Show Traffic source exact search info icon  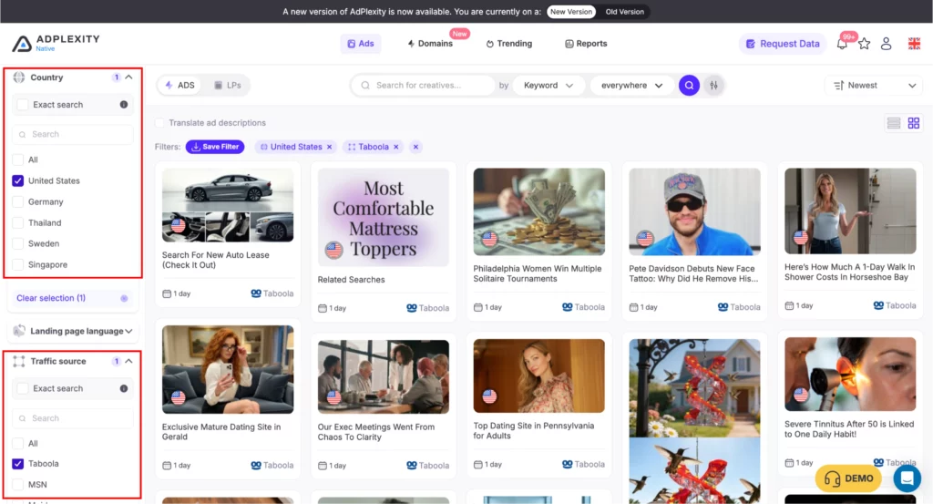click(x=124, y=388)
